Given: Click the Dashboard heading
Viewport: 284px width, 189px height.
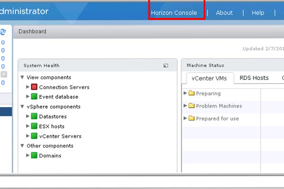Looking at the screenshot, I should pyautogui.click(x=32, y=32).
